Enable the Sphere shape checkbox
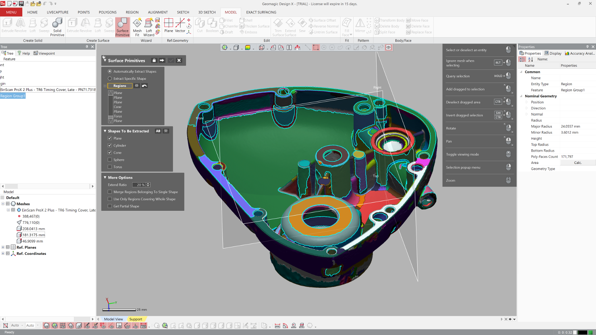The width and height of the screenshot is (596, 335). (x=110, y=160)
